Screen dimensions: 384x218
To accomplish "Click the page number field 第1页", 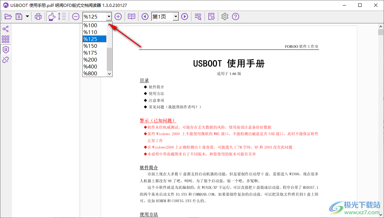I will pos(162,17).
